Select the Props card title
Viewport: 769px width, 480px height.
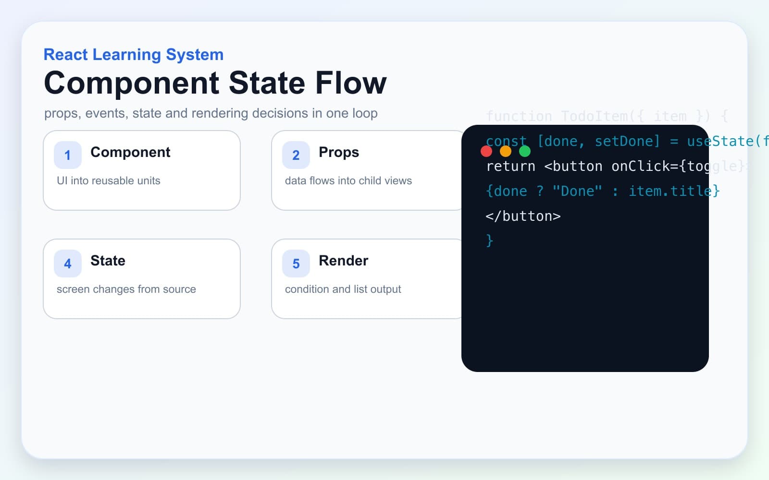point(339,152)
